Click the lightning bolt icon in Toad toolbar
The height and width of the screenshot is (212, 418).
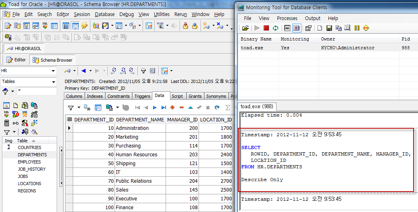(84, 26)
